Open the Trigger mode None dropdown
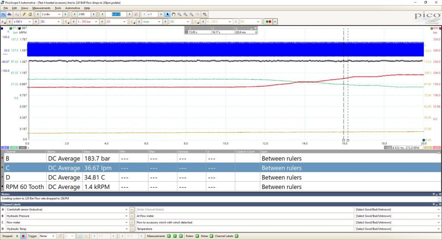Screen dimensions: 442x240 (47, 236)
